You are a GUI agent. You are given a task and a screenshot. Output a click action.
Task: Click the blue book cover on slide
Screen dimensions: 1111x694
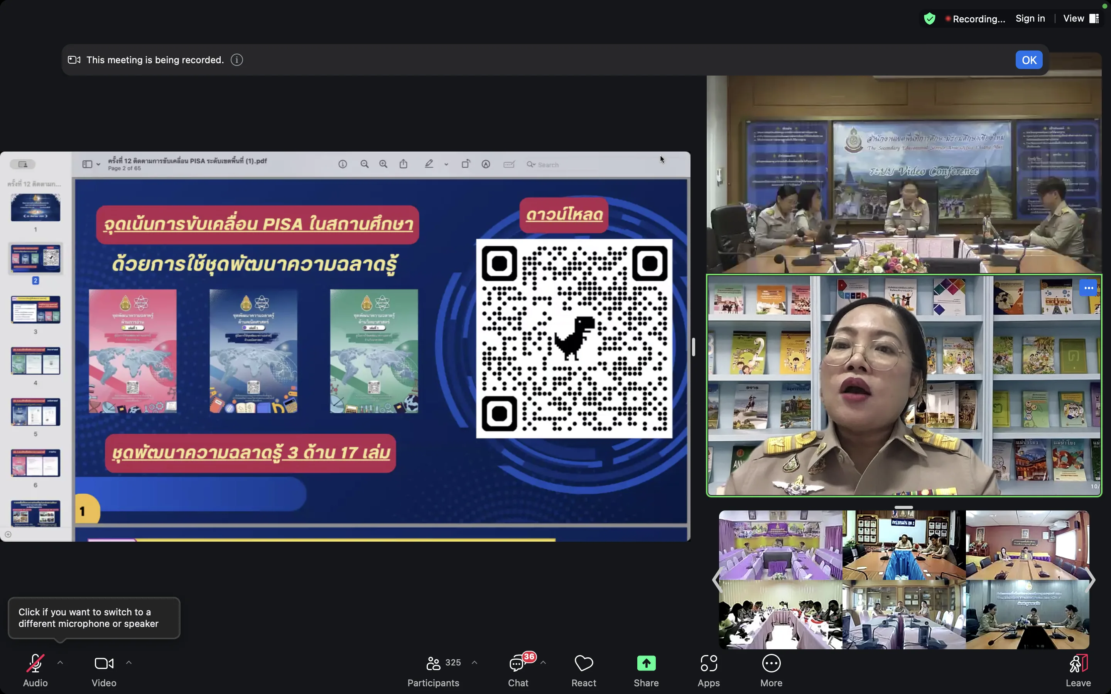[253, 351]
